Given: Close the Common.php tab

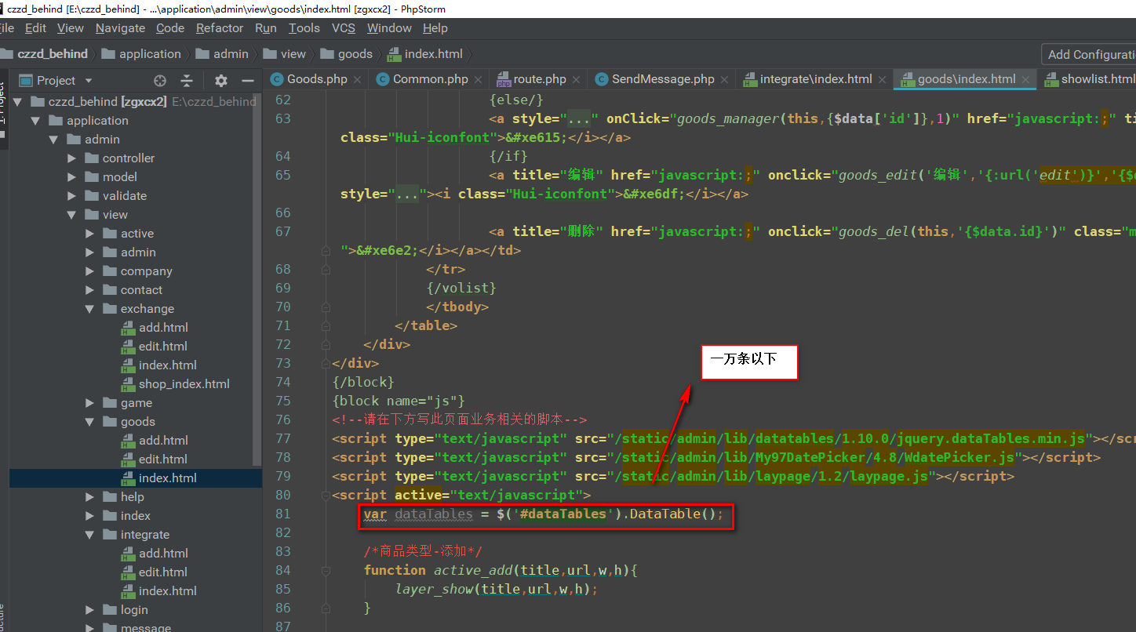Looking at the screenshot, I should [x=478, y=79].
